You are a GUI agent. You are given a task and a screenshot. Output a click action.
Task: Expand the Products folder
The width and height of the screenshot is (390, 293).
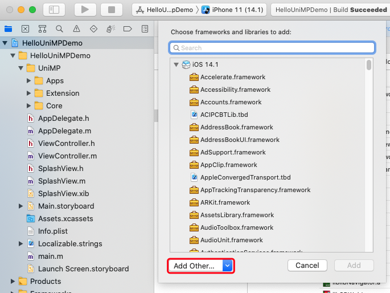click(x=13, y=281)
